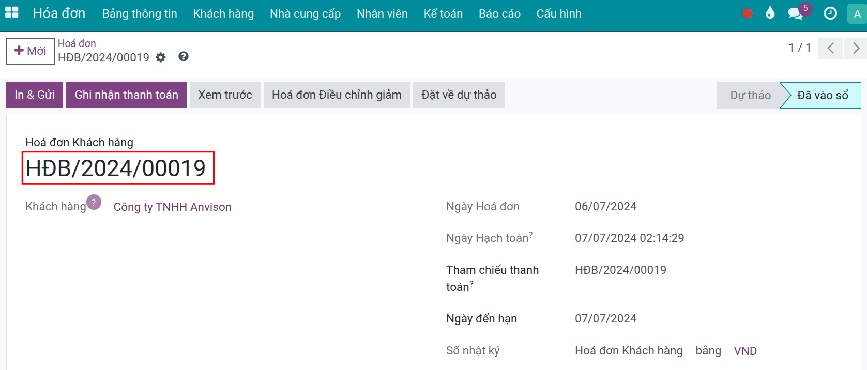
Task: Click breadcrumb record name HĐB/2024/00019
Action: (103, 57)
